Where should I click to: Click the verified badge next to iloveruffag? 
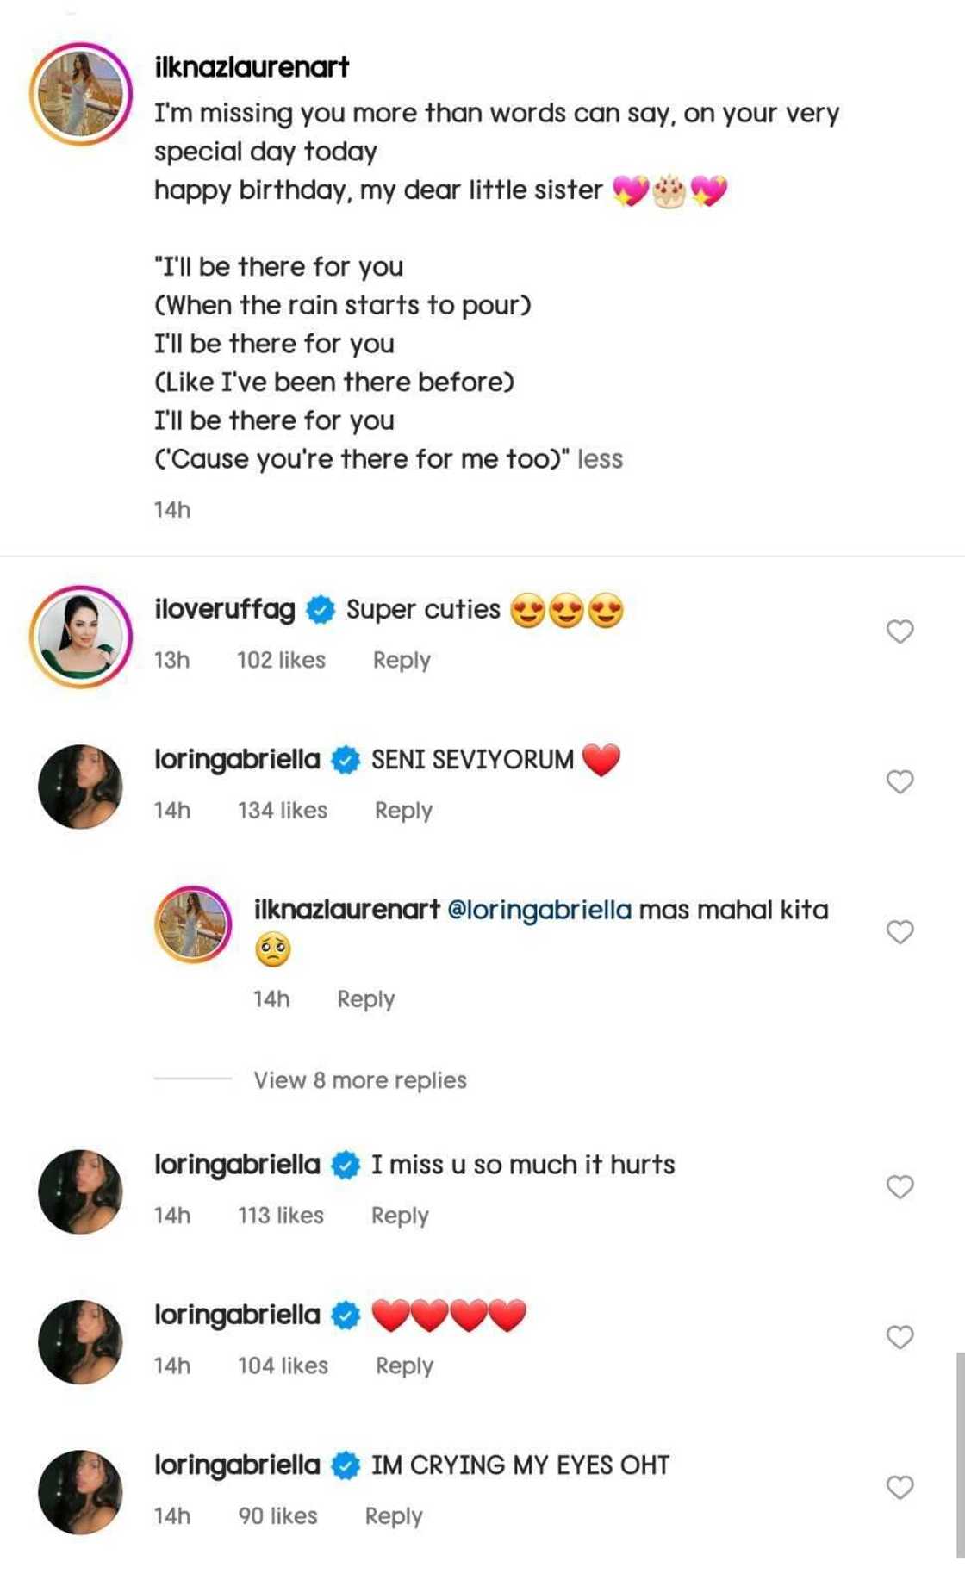click(x=321, y=610)
